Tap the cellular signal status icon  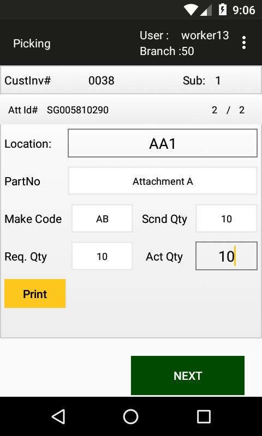coord(206,10)
